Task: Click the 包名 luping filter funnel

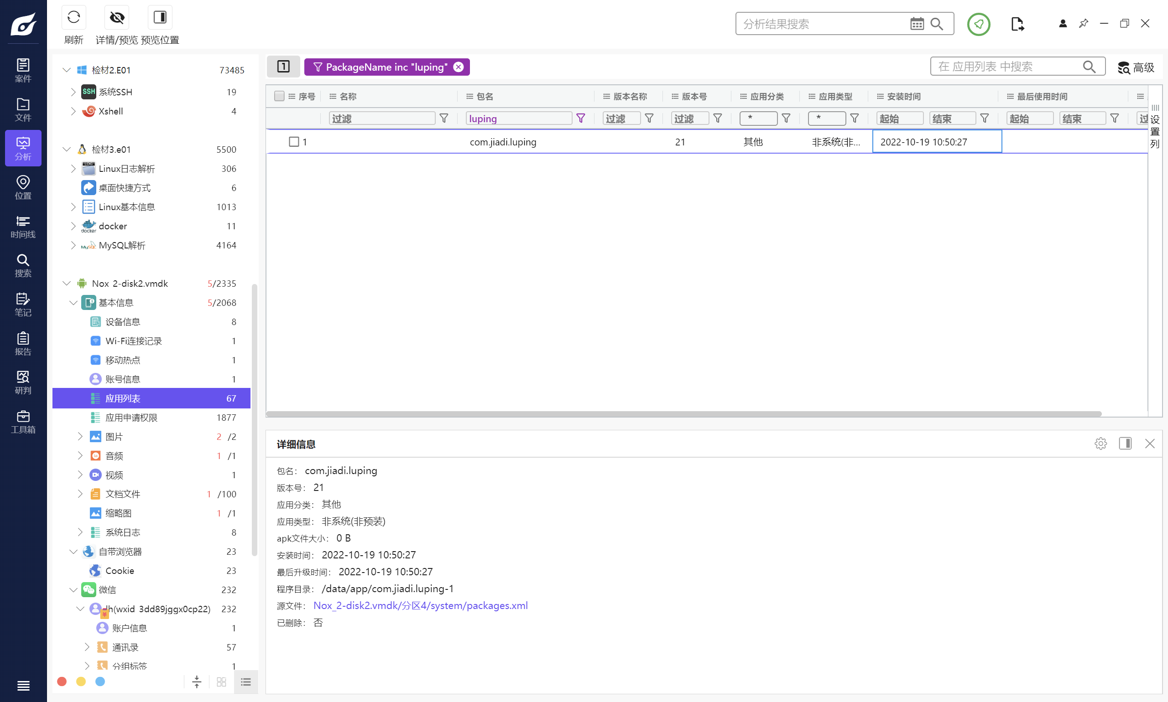Action: pos(580,118)
